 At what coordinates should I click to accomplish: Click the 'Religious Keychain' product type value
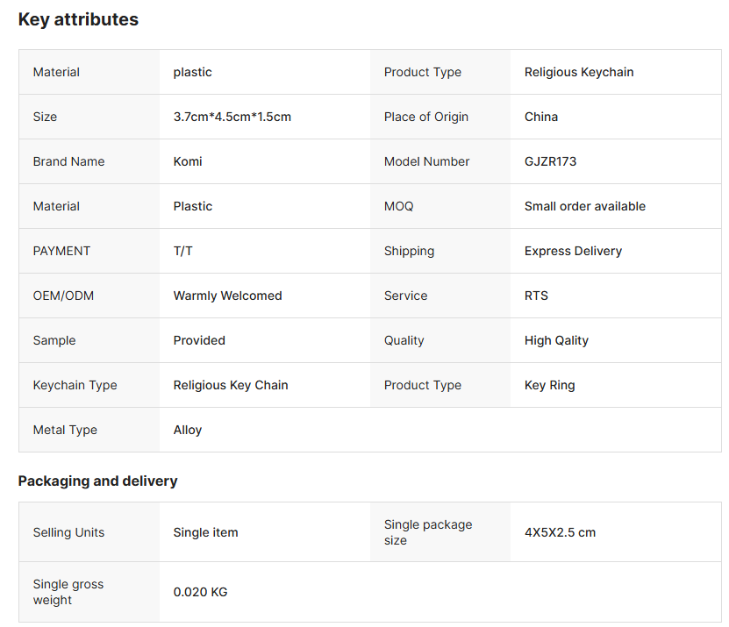[578, 72]
